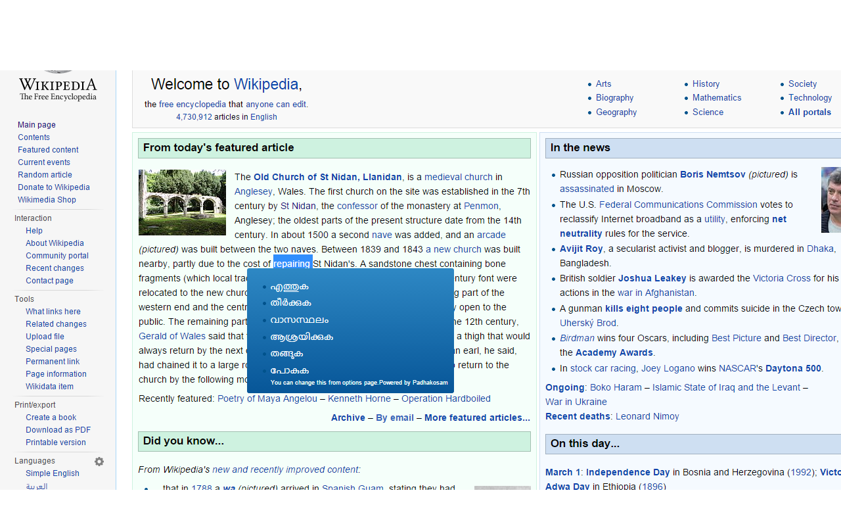
Task: Open Current events link
Action: click(44, 162)
